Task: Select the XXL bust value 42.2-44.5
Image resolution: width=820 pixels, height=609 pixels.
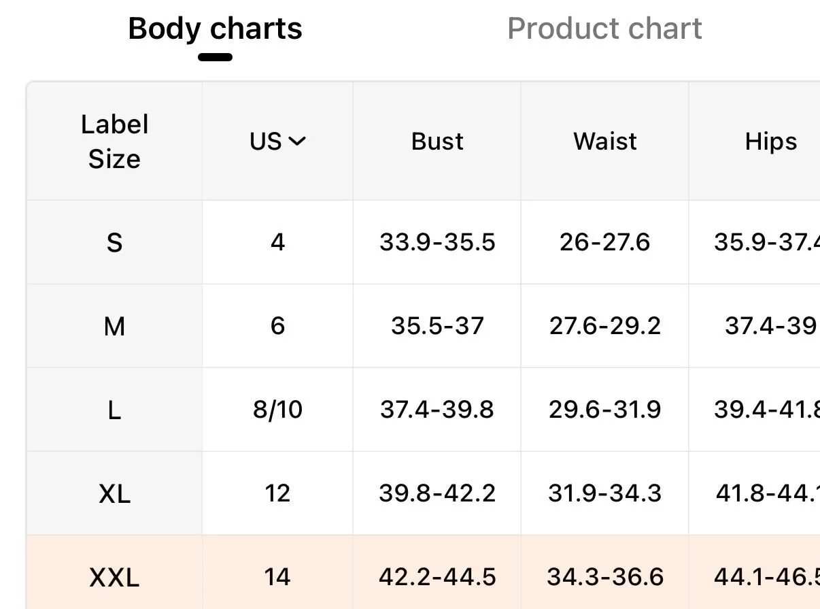Action: click(437, 577)
